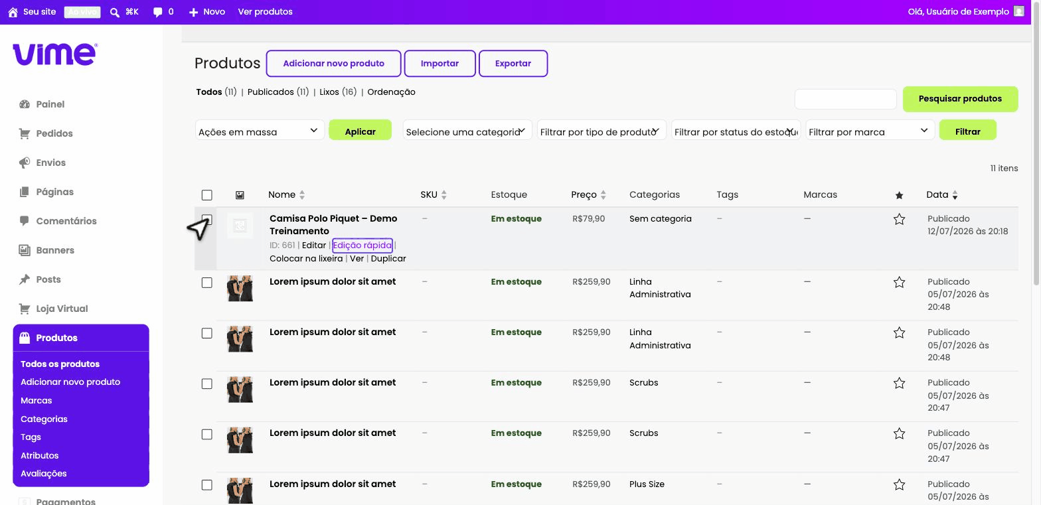The image size is (1041, 505).
Task: Click the Exportar button
Action: coord(513,64)
